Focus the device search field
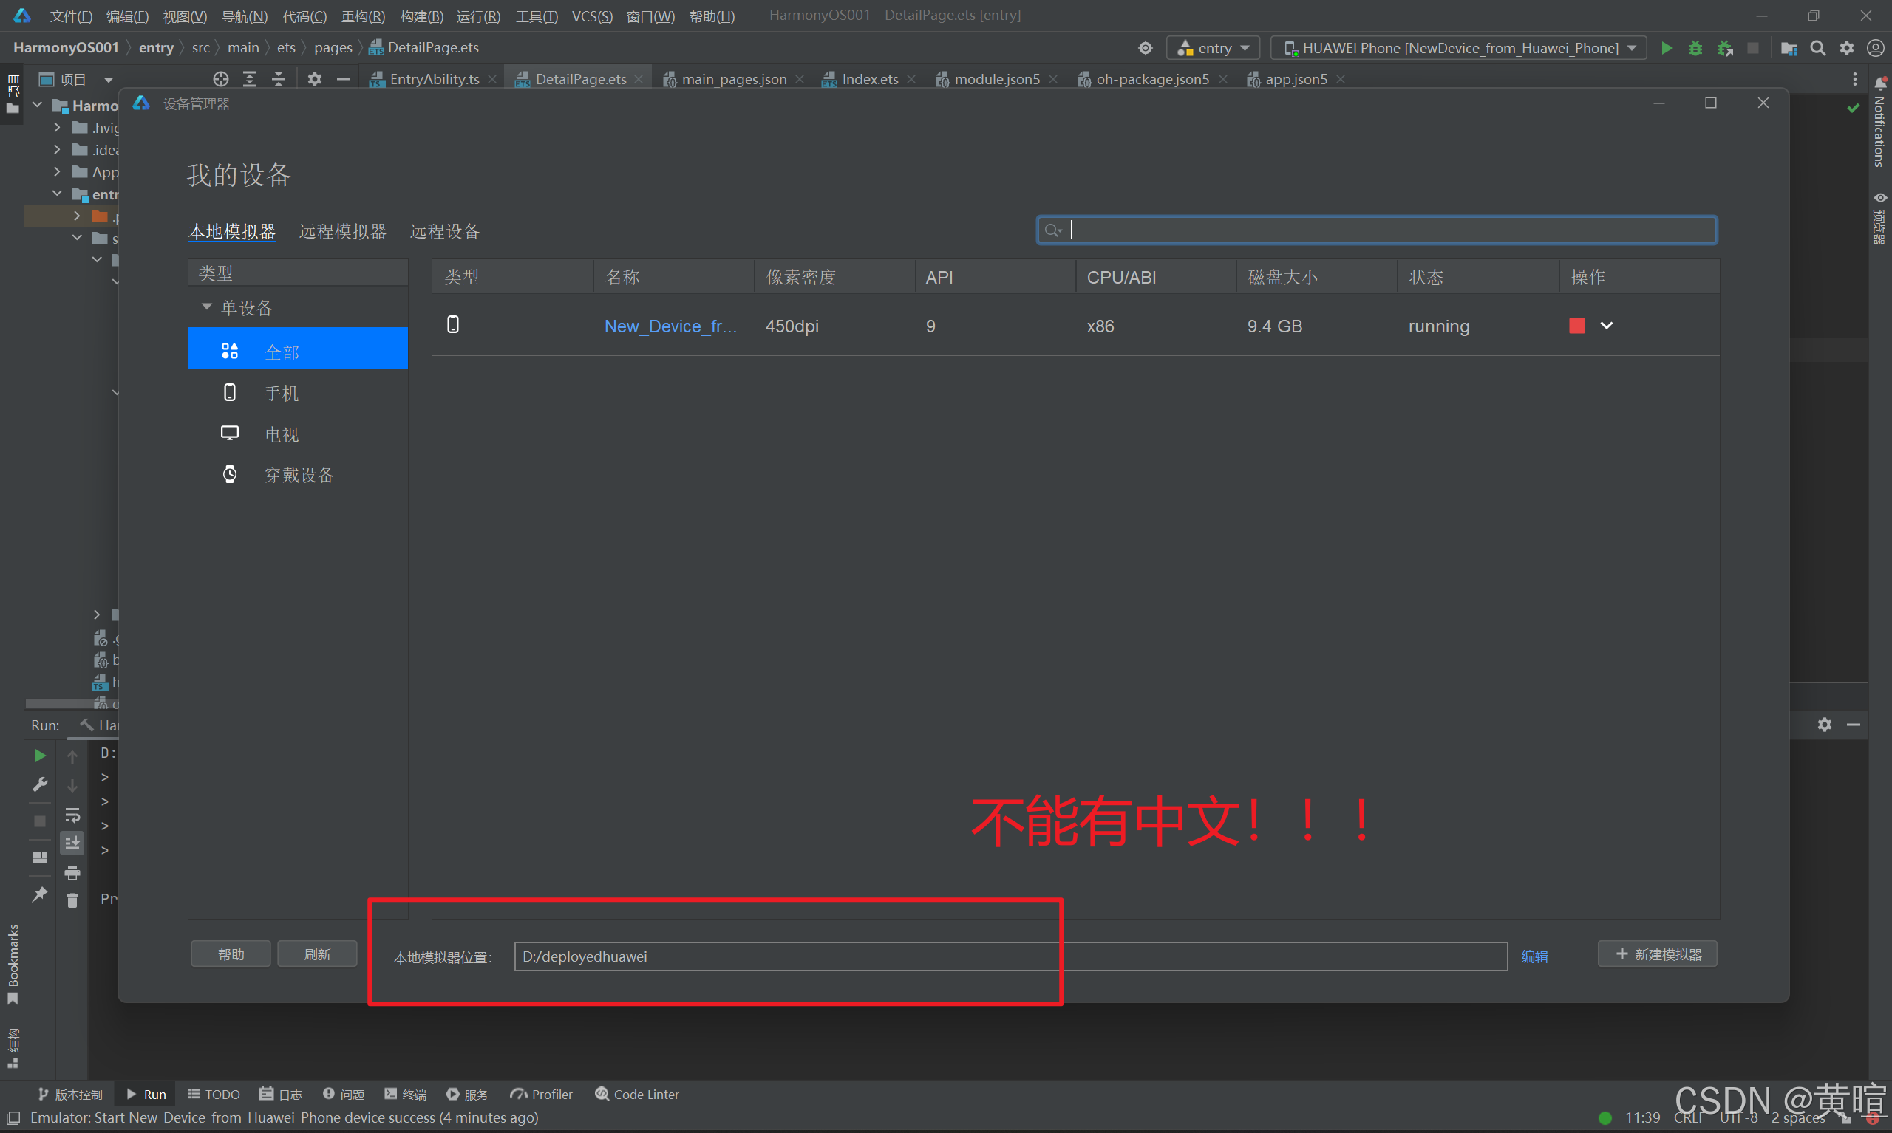The image size is (1892, 1133). (x=1376, y=230)
